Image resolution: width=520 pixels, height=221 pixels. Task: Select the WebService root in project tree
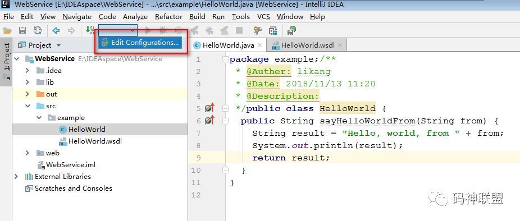pyautogui.click(x=54, y=59)
